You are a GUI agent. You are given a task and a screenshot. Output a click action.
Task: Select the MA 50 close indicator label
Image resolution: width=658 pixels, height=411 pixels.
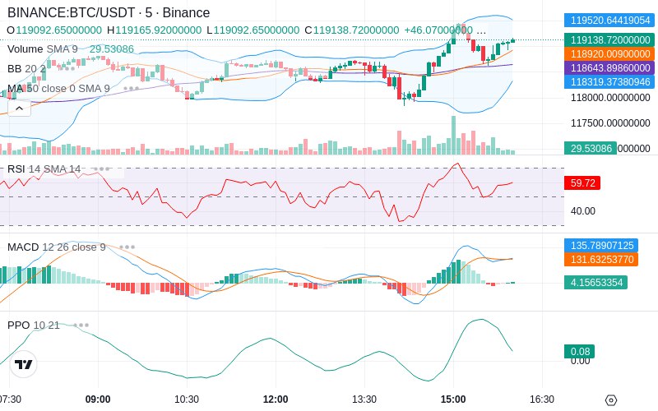pyautogui.click(x=58, y=88)
